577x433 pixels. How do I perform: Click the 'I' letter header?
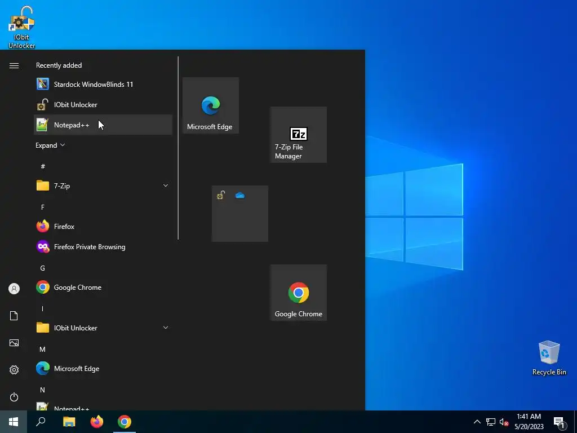pos(43,308)
